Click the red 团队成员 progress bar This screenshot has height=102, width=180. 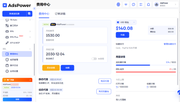click(146, 72)
